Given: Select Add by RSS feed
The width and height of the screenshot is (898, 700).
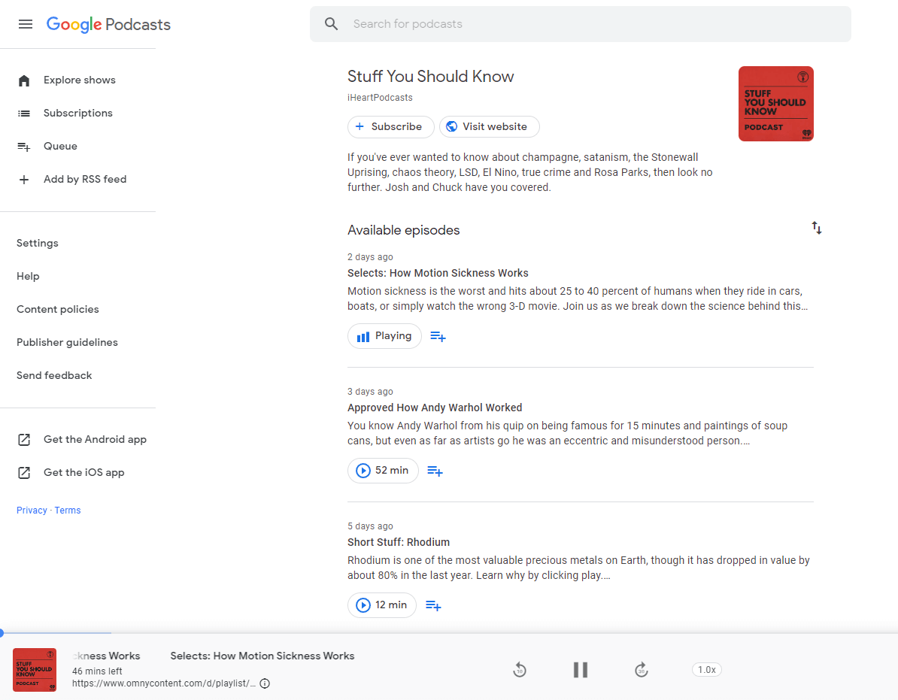Looking at the screenshot, I should pyautogui.click(x=85, y=179).
